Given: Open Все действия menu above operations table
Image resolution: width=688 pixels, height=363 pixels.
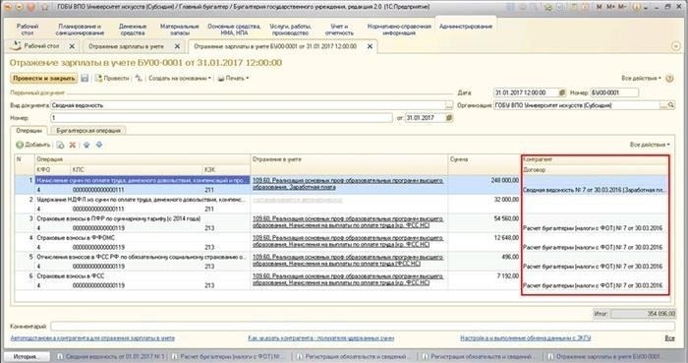Looking at the screenshot, I should click(650, 145).
